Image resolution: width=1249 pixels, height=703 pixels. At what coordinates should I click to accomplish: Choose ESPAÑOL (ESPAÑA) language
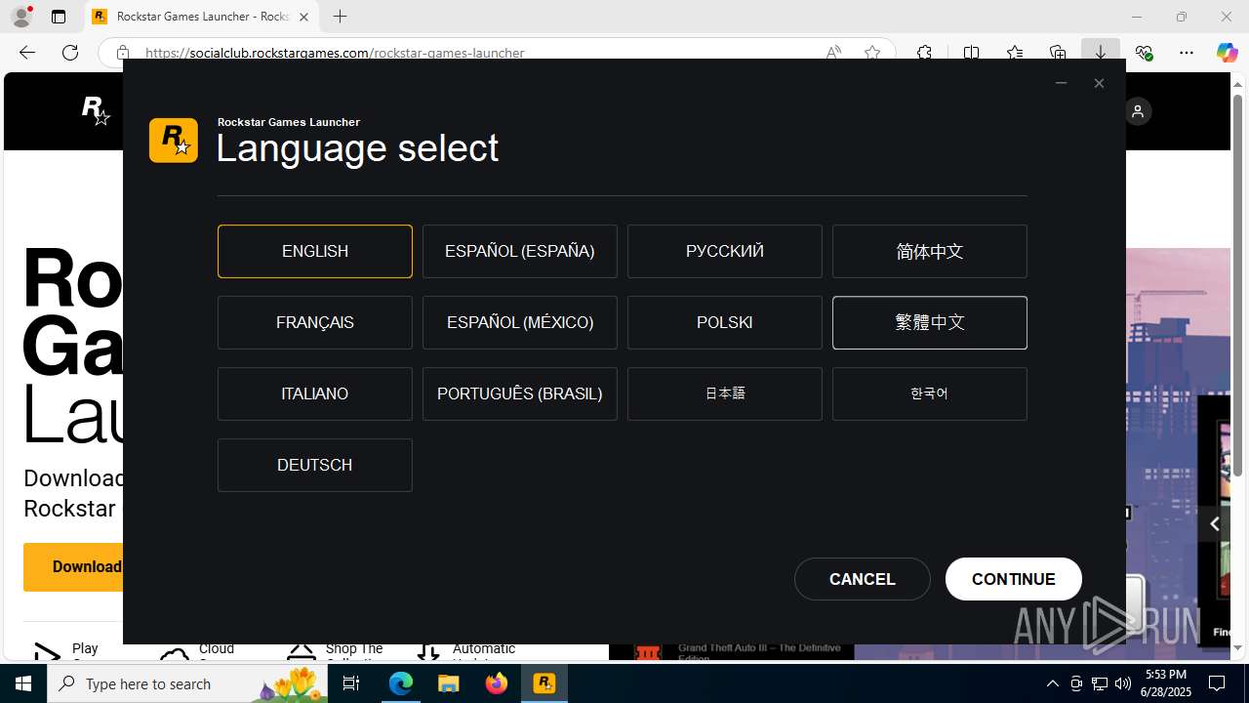520,251
